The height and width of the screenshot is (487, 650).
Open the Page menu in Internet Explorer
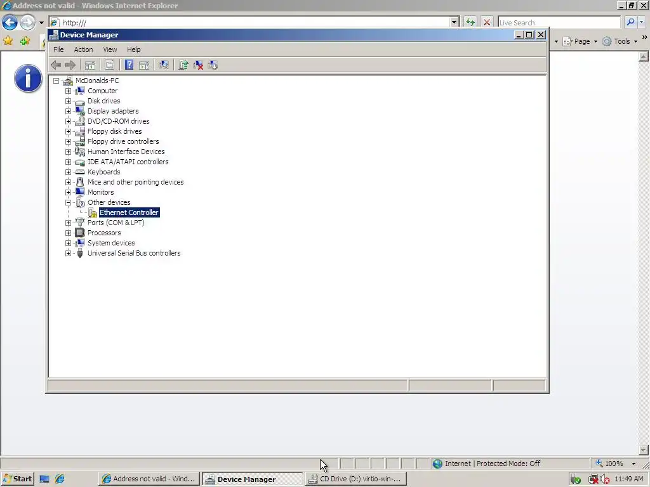click(580, 41)
